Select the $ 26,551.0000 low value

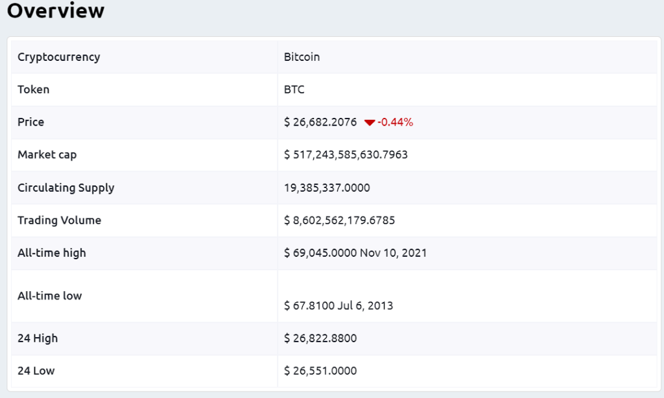tap(320, 371)
